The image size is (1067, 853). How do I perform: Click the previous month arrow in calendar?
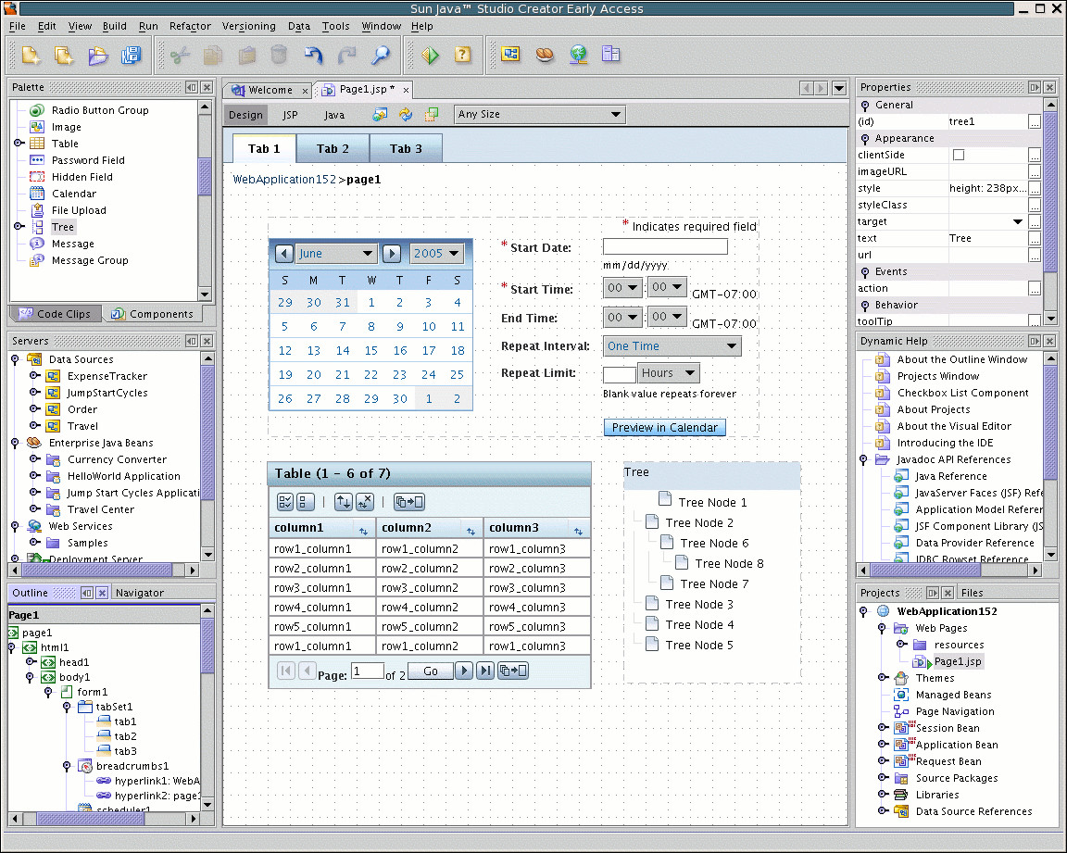284,254
